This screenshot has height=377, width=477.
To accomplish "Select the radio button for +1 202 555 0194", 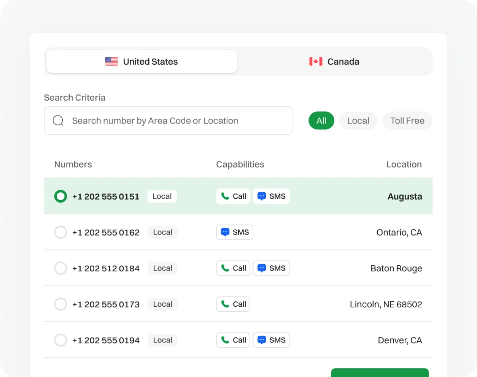I will pos(60,340).
